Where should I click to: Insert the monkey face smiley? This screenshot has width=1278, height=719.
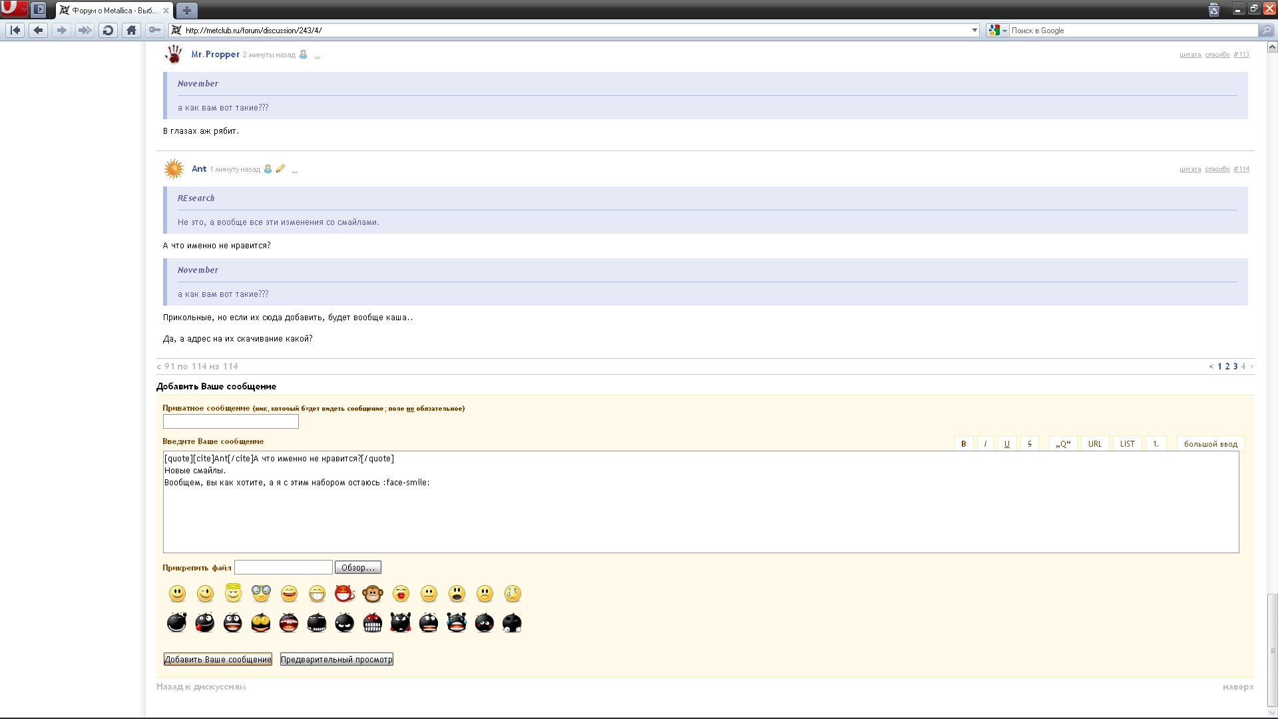coord(372,593)
